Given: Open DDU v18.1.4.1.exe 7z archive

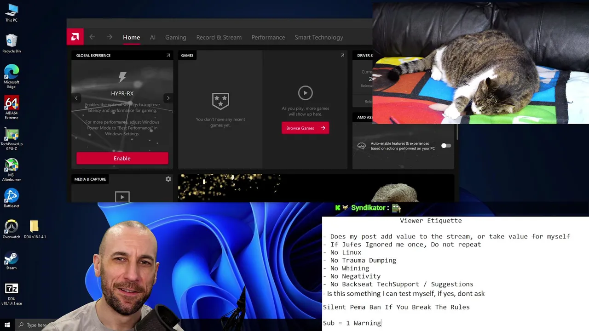Looking at the screenshot, I should [12, 294].
